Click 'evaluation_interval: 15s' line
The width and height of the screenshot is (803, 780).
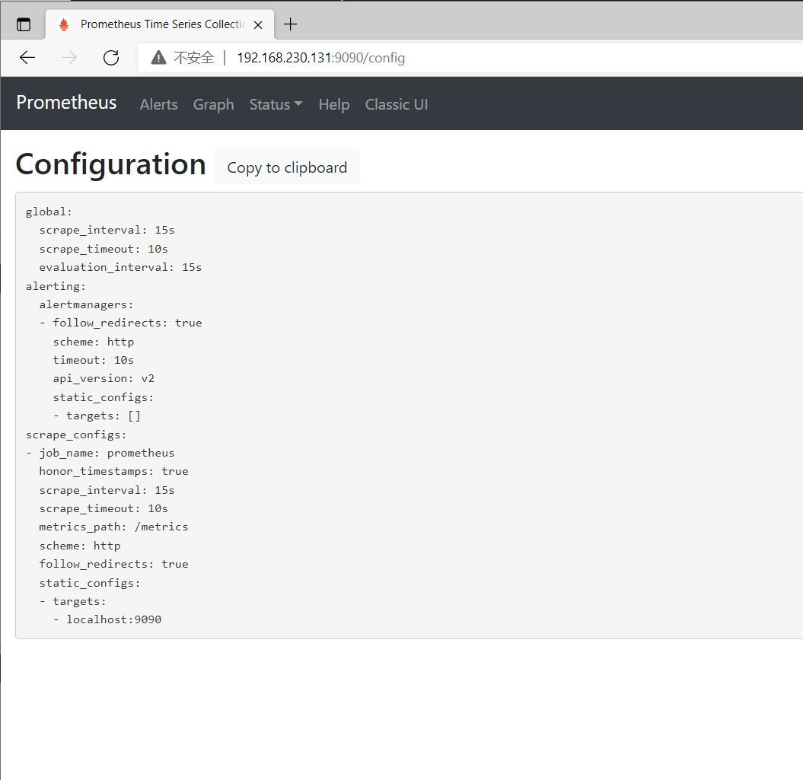(x=120, y=267)
